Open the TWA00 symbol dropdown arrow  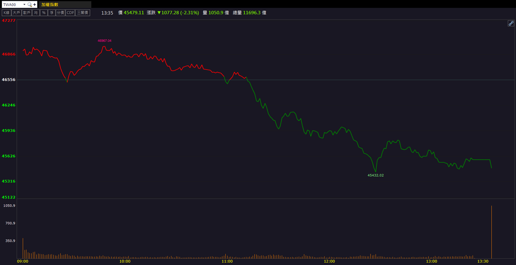click(24, 5)
